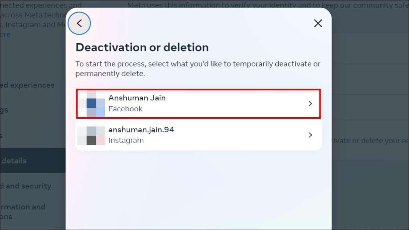Click the Instagram label under anshuman.jain.94
Viewport: 409px width, 230px height.
(x=126, y=140)
